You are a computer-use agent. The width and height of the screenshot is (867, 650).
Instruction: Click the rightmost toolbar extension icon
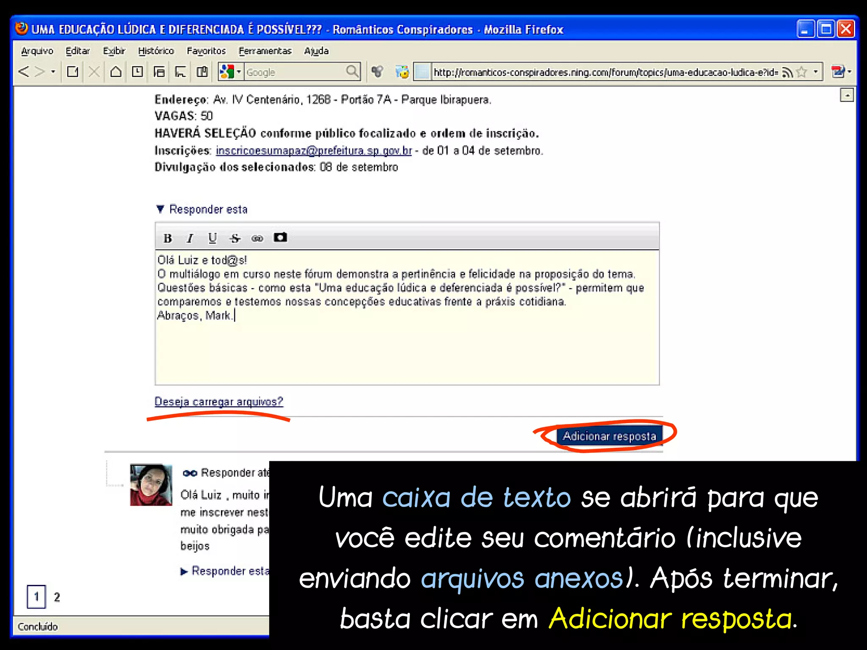click(838, 72)
